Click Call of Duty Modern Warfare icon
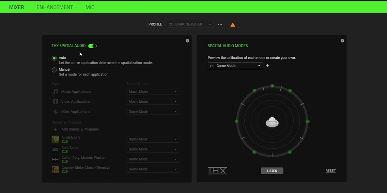This screenshot has height=193, width=387. tap(55, 159)
